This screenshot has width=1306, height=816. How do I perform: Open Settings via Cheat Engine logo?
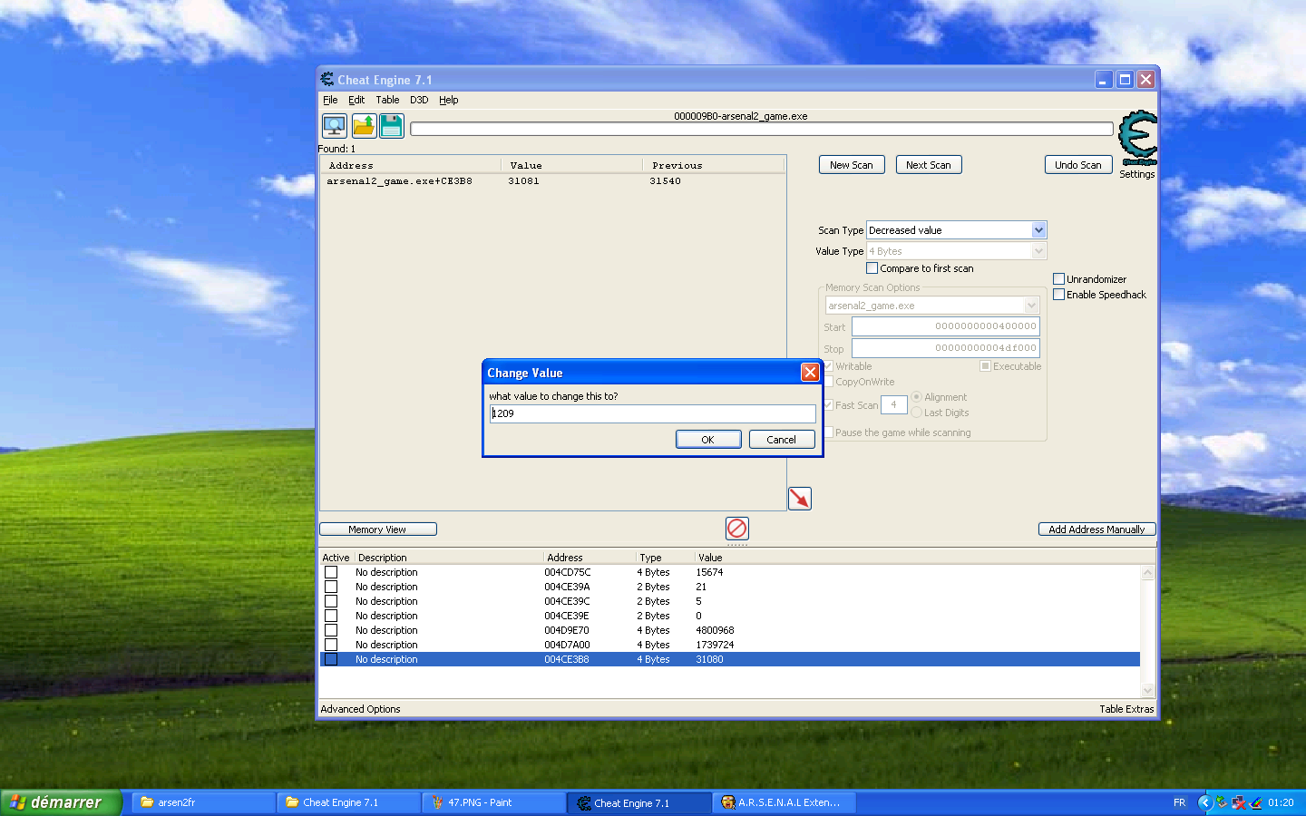[1137, 138]
